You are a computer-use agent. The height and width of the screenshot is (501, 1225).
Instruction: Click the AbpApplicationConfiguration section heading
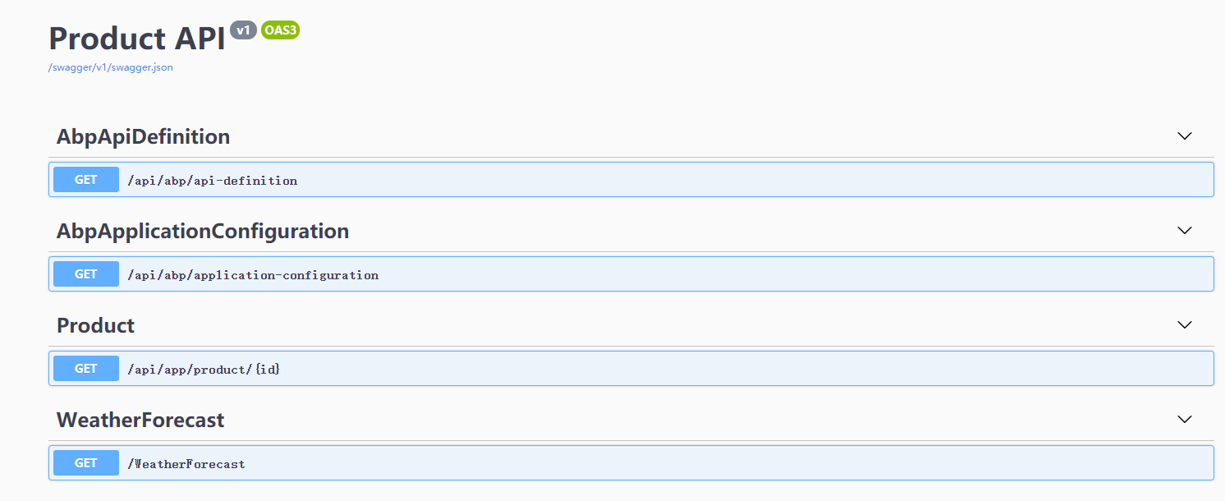(x=203, y=232)
